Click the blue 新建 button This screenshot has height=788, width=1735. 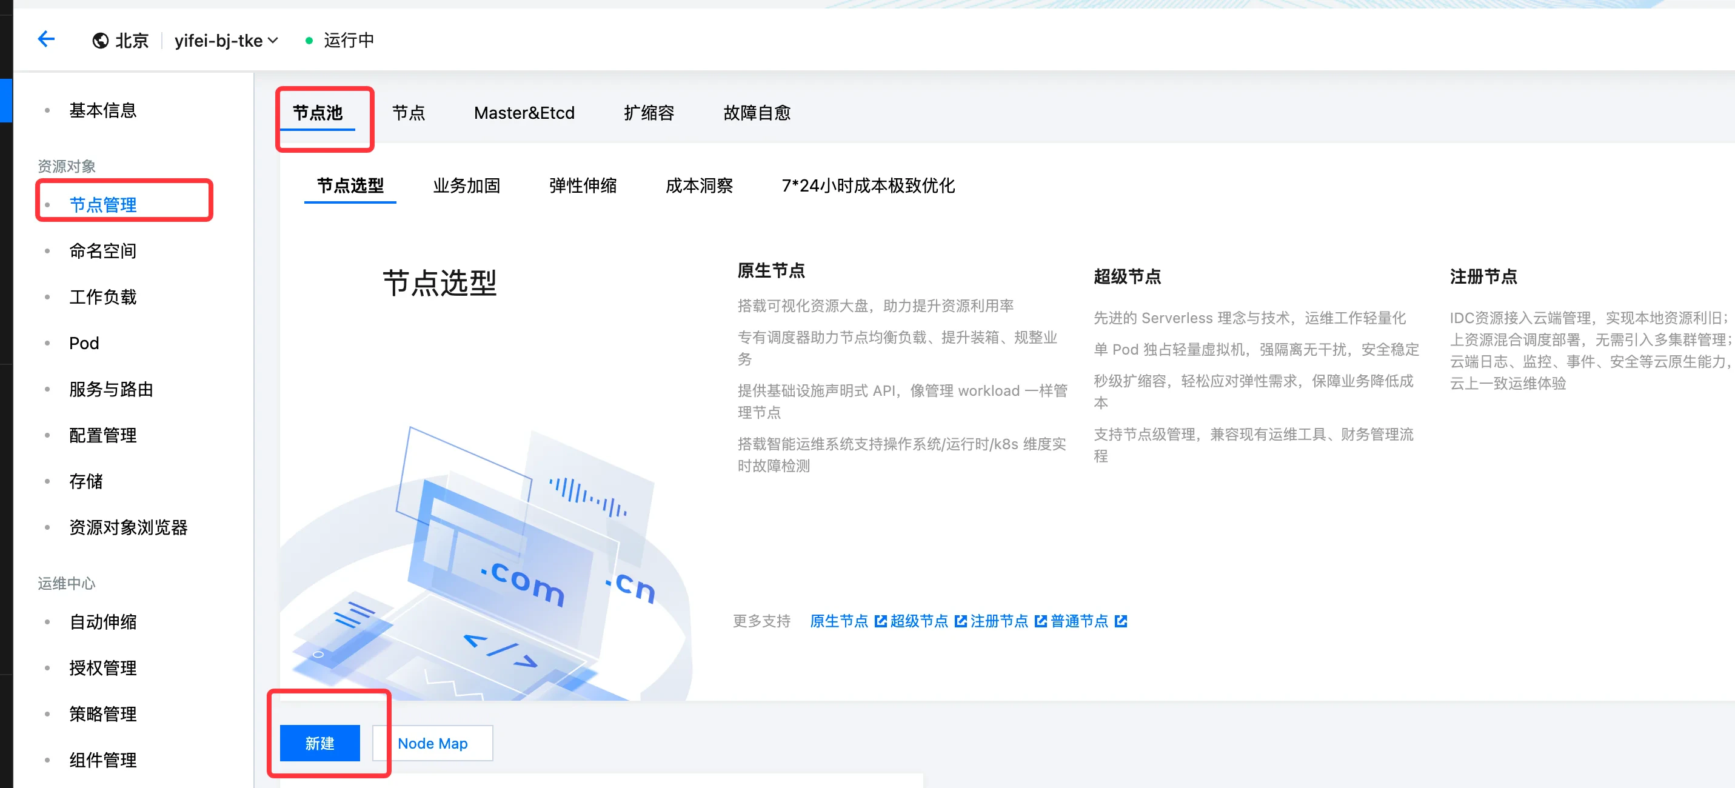320,743
